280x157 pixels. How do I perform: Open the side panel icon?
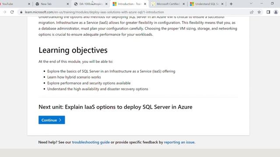click(268, 12)
